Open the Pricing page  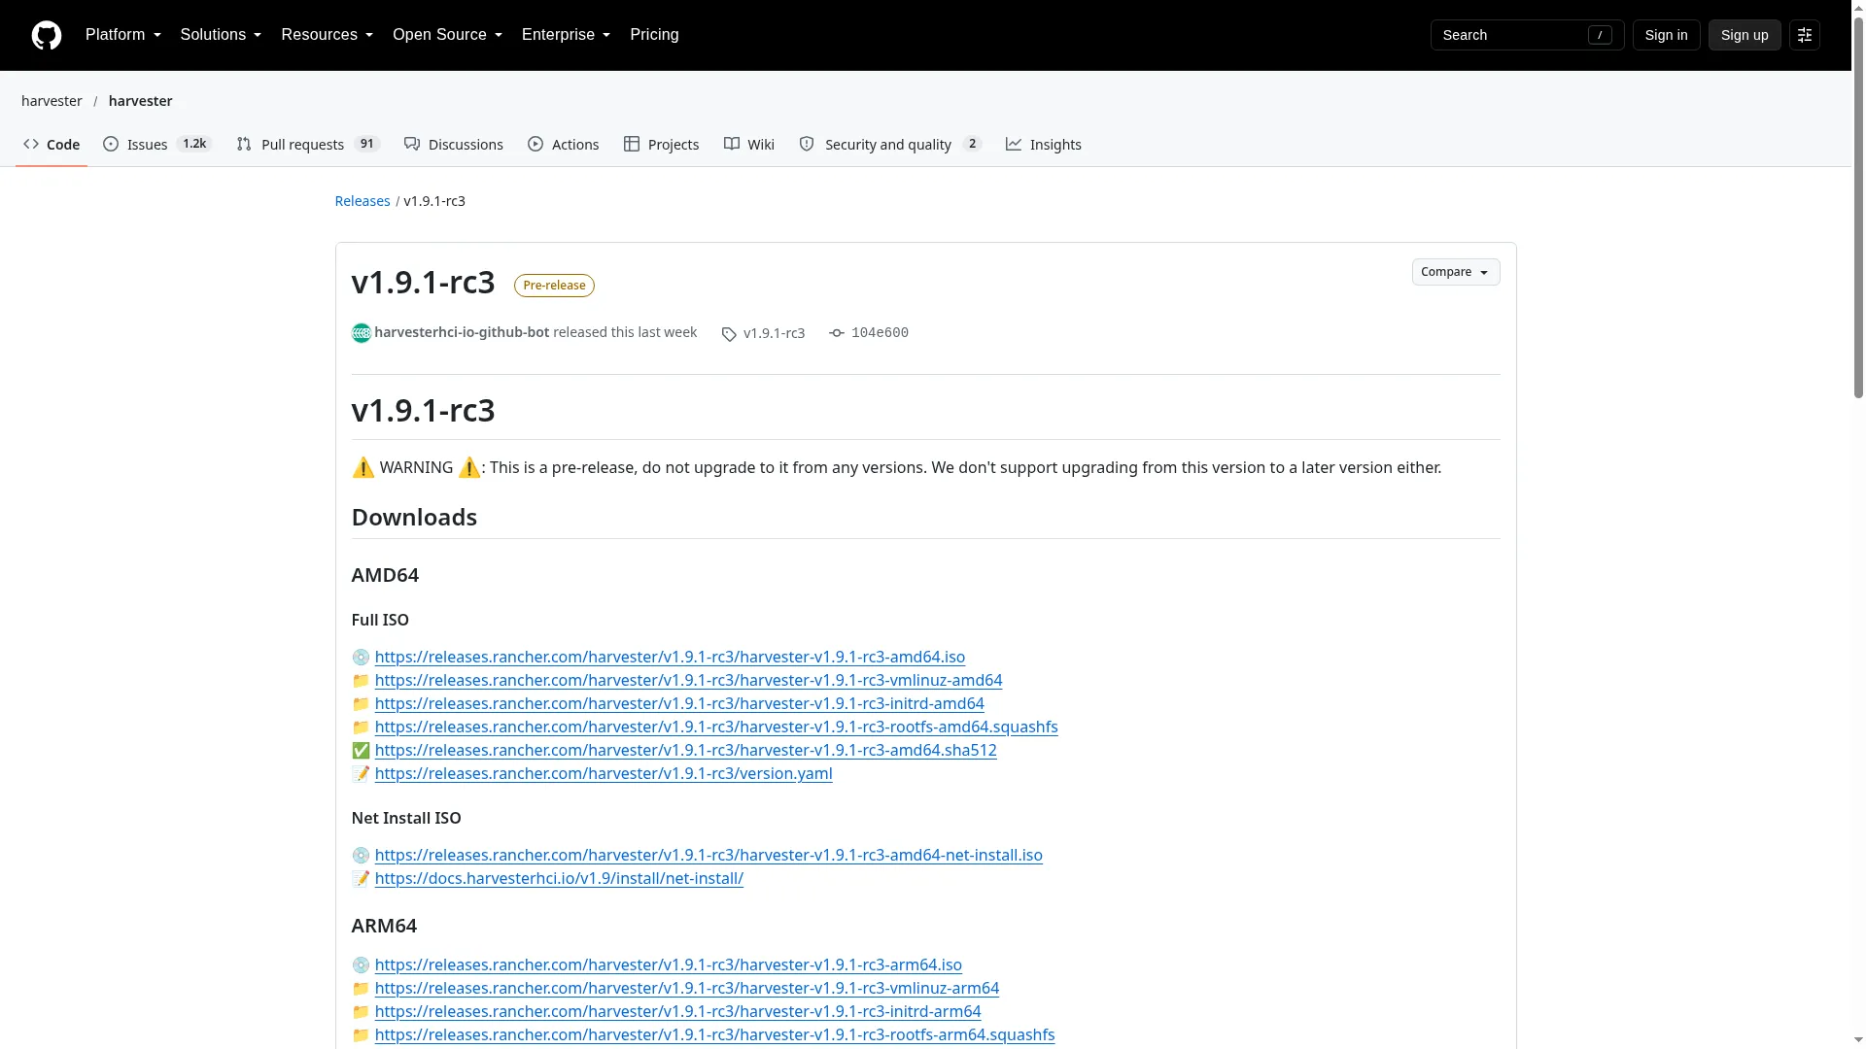[654, 35]
